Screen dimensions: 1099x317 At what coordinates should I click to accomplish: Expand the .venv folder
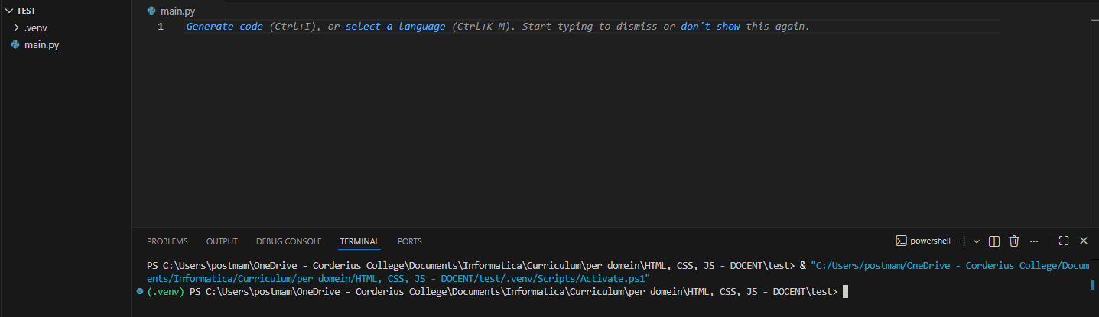(16, 28)
